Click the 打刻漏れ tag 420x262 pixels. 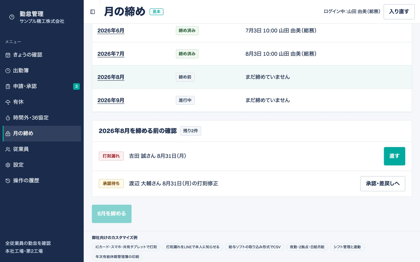coord(111,156)
